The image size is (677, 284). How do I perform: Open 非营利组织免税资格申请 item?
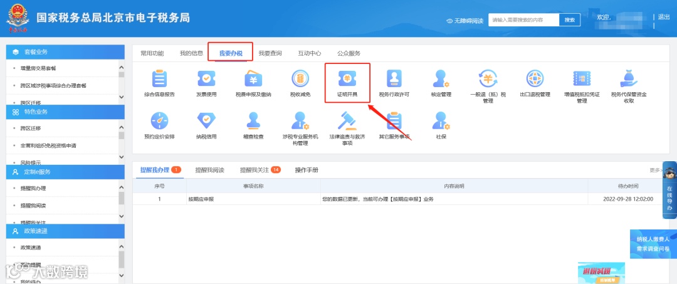tap(48, 145)
